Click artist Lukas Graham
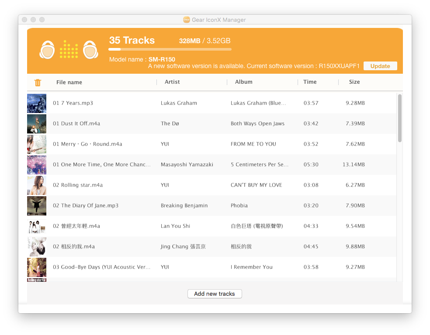Viewport: 430px width, 335px height. pos(179,103)
